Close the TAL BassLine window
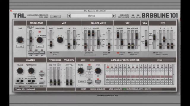This screenshot has width=190, height=106. [x=11, y=11]
